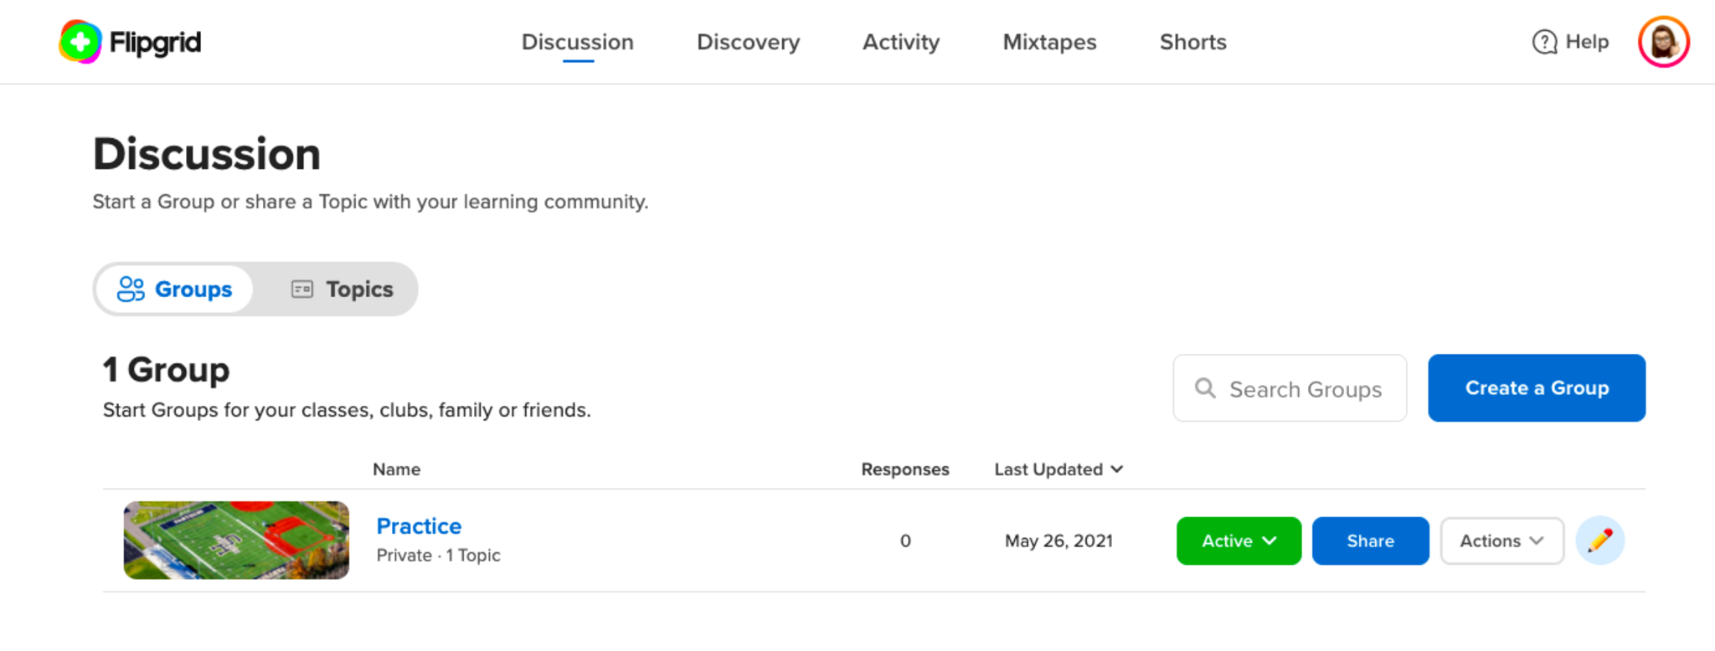Screen dimensions: 1715x651
Task: Open Help via the question mark icon
Action: (x=1544, y=42)
